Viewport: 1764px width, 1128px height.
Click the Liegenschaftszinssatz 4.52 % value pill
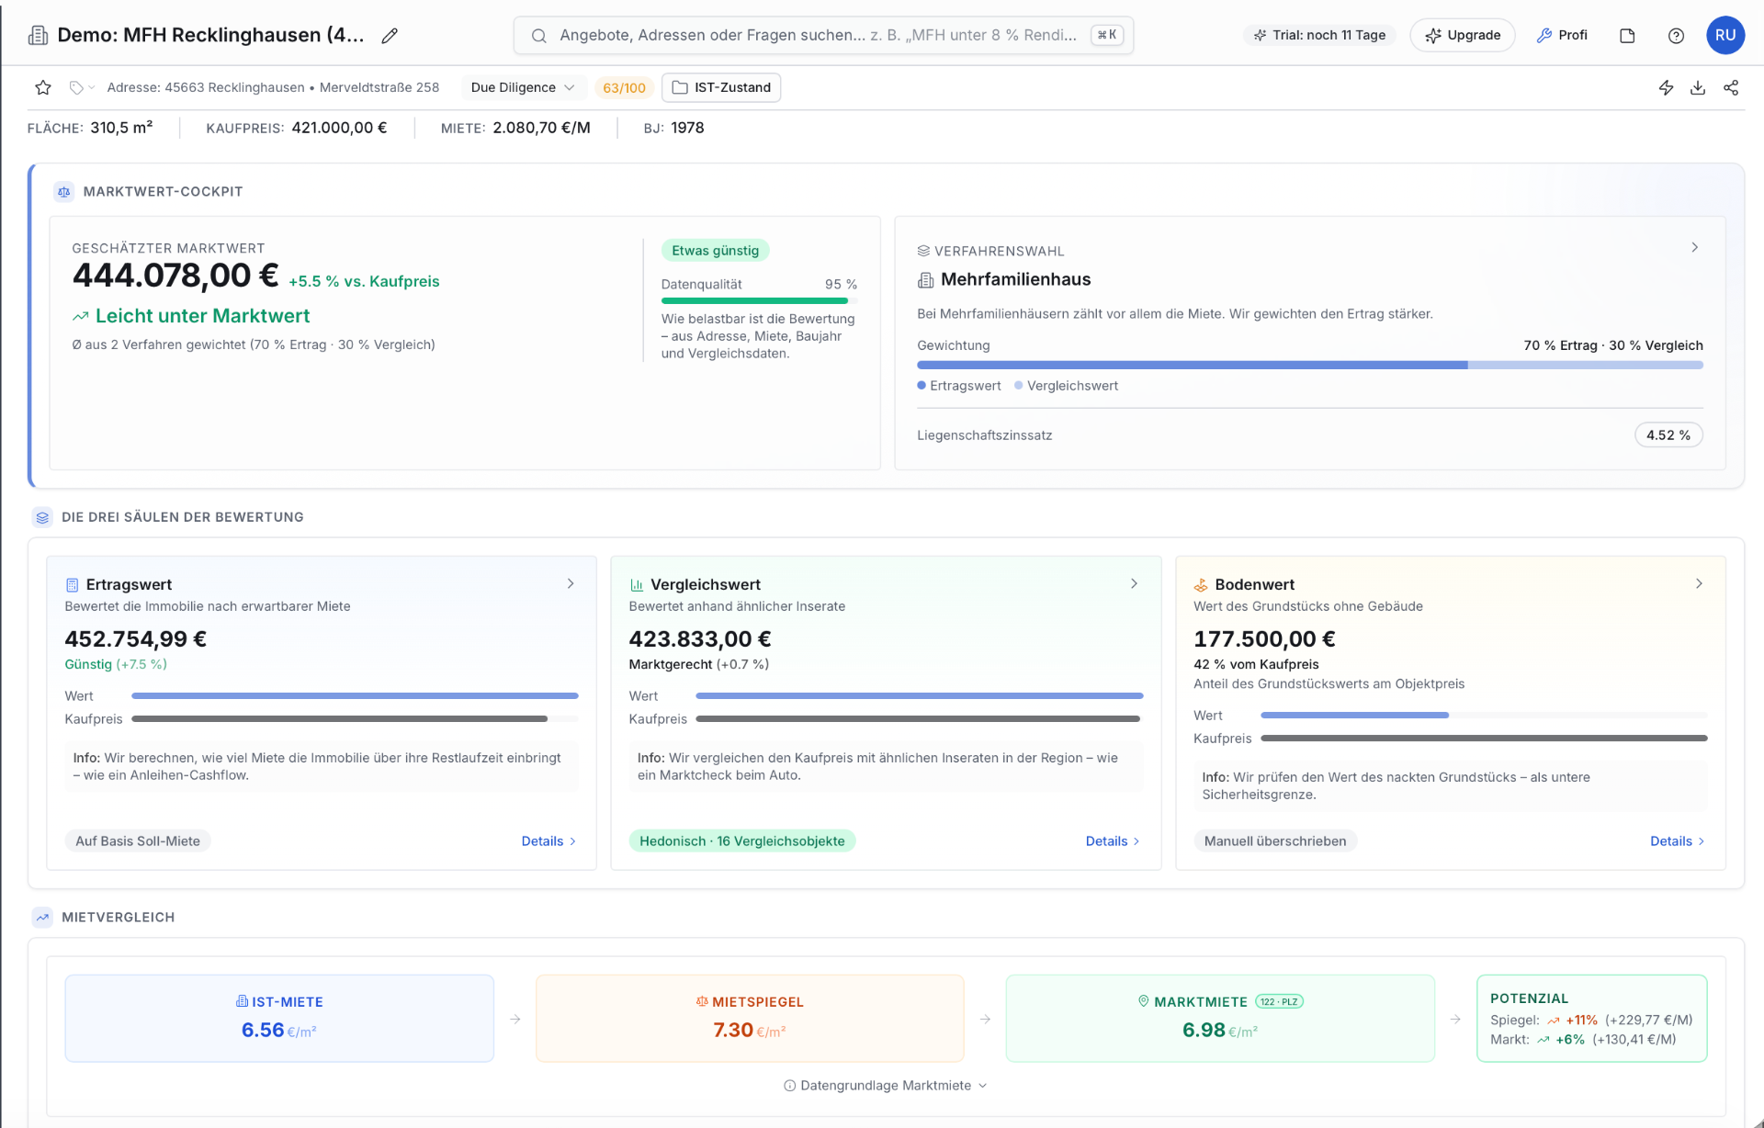coord(1668,434)
